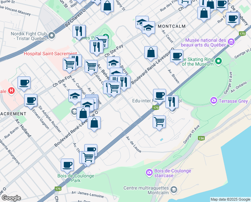Select the coffee marker over Edu-inter label
The image size is (251, 202).
tap(159, 96)
